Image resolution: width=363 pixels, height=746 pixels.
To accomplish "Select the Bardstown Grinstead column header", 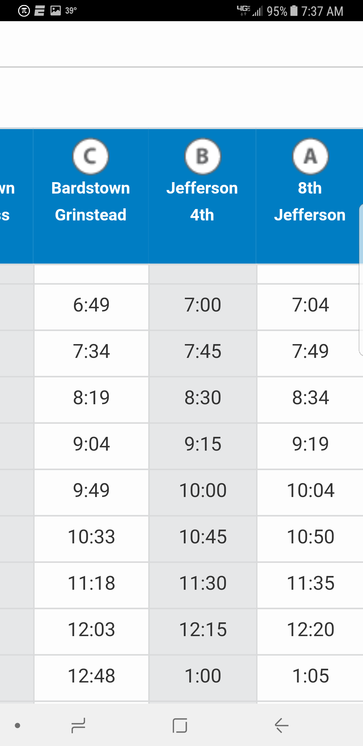I will 91,201.
